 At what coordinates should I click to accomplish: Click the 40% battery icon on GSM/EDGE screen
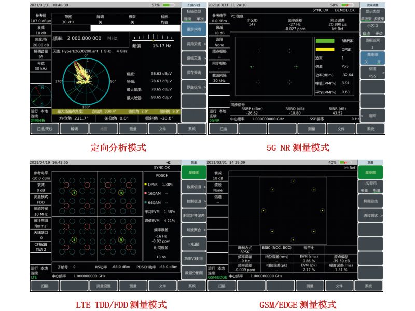[346, 162]
